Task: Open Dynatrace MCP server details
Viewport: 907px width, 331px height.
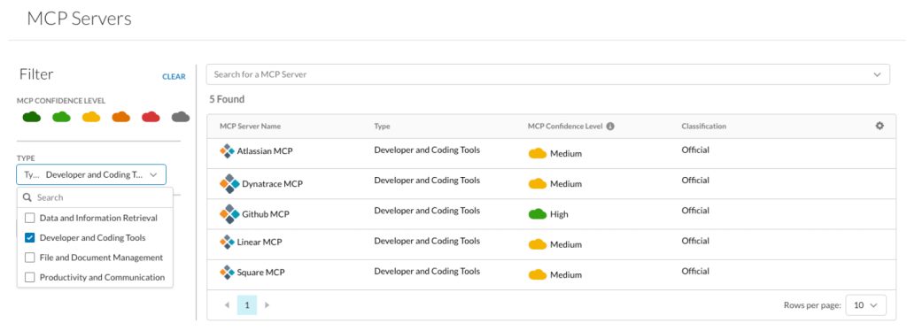Action: coord(272,184)
